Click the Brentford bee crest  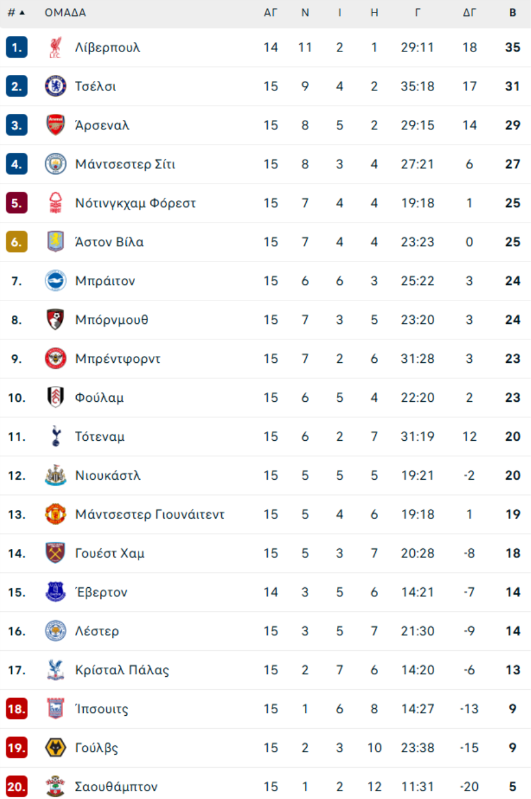point(55,359)
